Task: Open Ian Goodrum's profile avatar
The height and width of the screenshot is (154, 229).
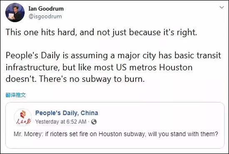Action: pos(15,12)
